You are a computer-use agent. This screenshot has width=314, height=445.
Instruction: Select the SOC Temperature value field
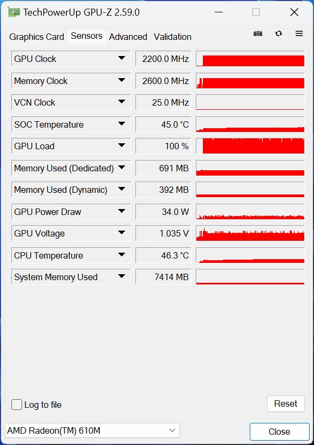coord(163,124)
